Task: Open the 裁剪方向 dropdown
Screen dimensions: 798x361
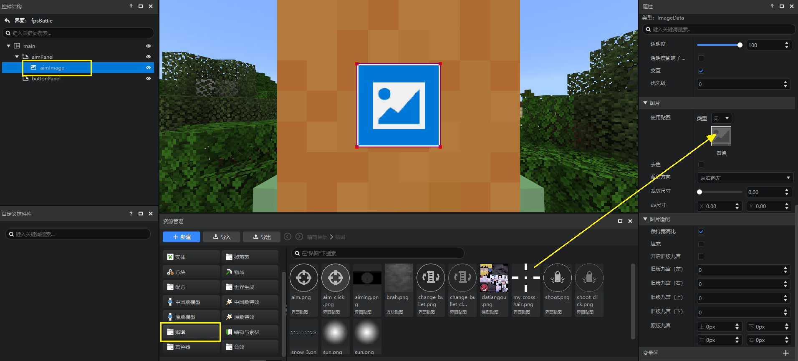Action: tap(745, 178)
